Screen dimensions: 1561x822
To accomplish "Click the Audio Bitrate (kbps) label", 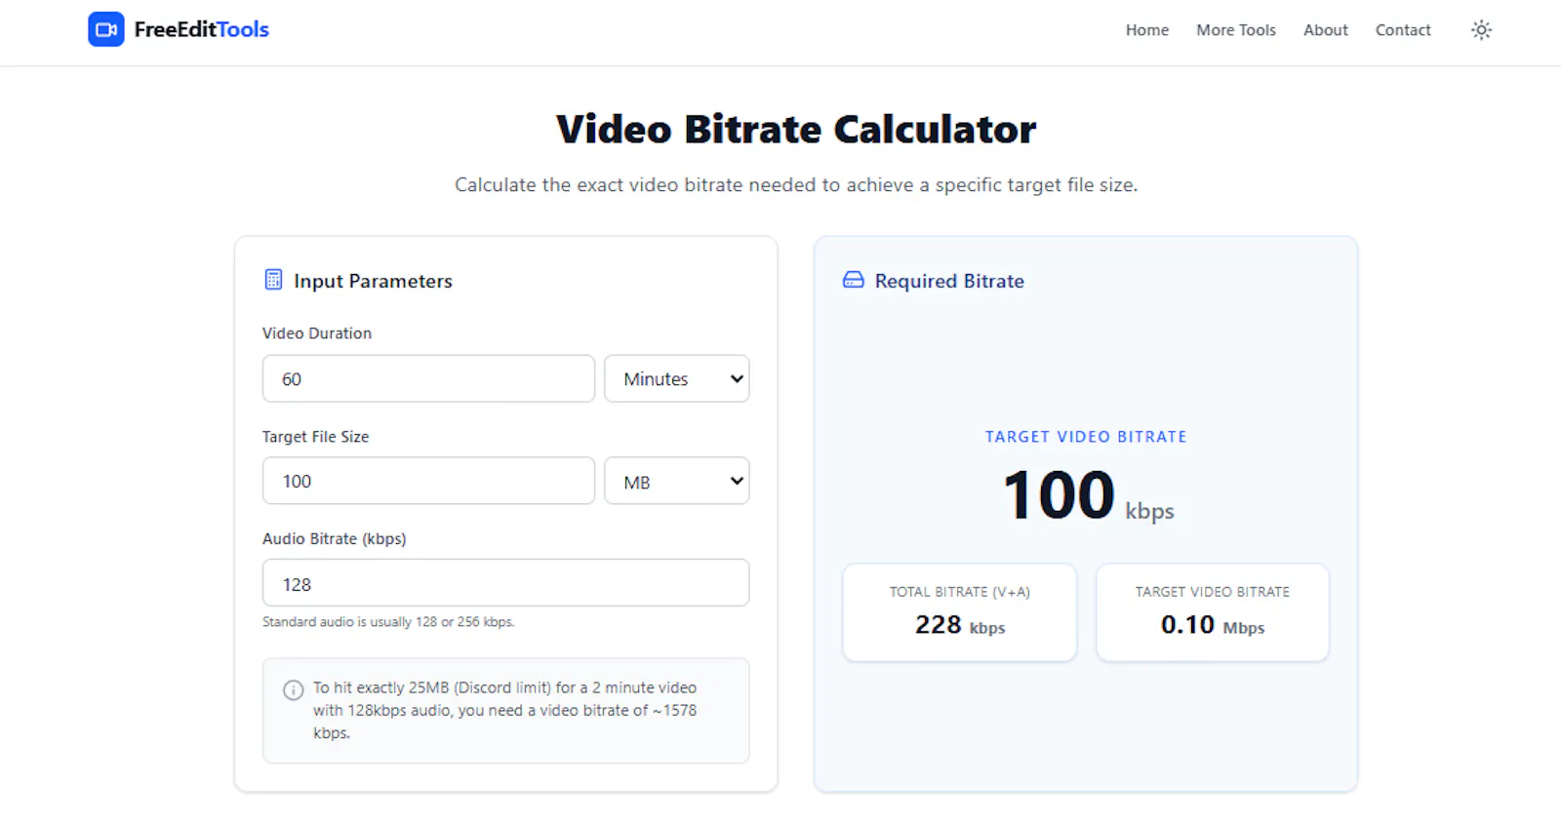I will pos(334,539).
